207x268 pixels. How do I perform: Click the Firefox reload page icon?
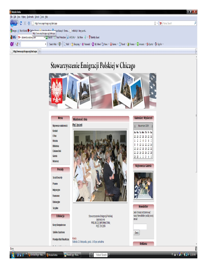pos(21,23)
